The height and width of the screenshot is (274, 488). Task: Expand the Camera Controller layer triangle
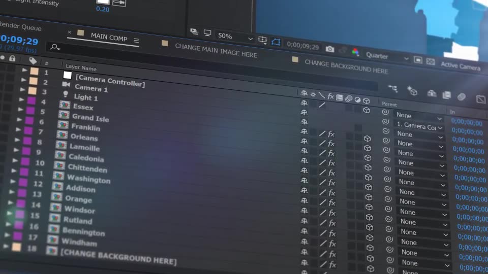coord(24,70)
